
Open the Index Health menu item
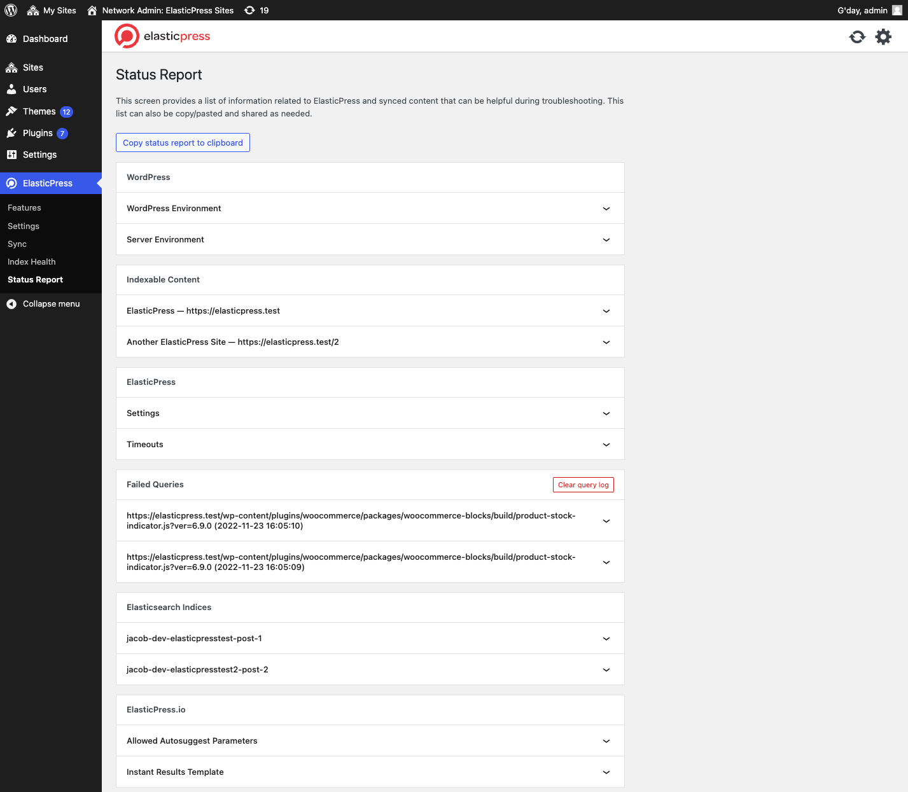point(31,261)
